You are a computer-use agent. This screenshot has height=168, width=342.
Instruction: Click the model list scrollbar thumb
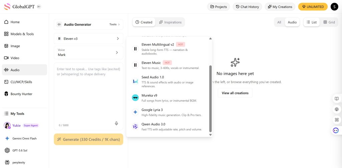[x=210, y=99]
